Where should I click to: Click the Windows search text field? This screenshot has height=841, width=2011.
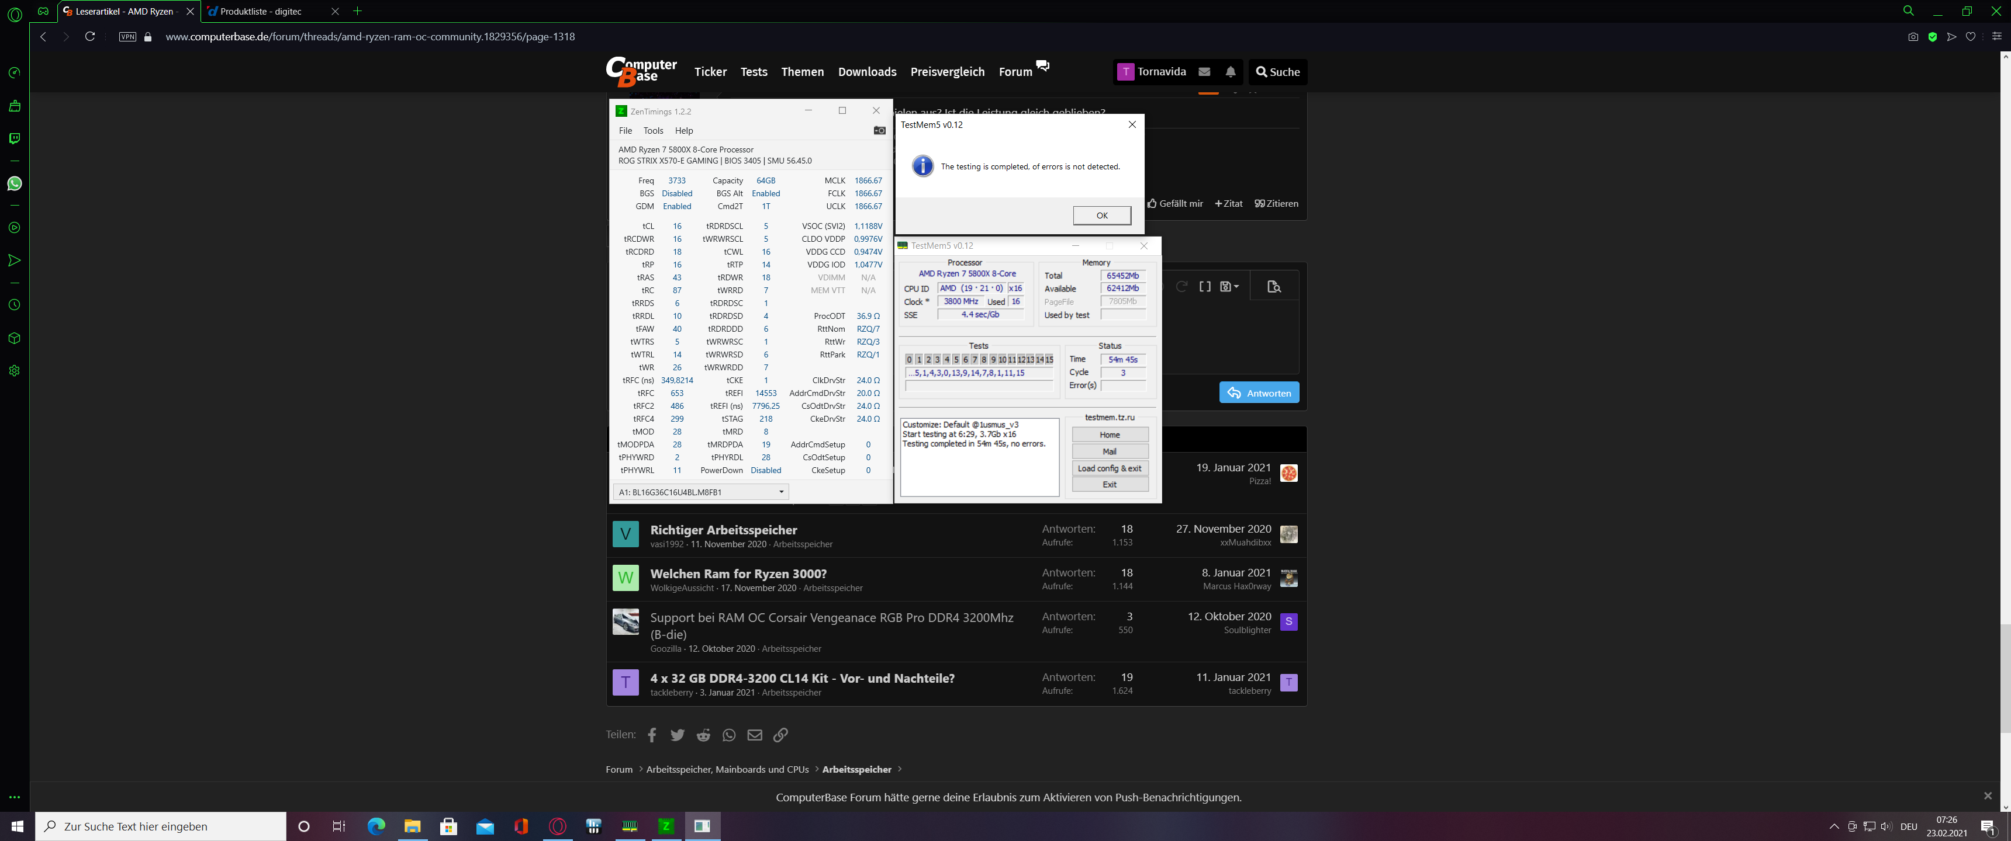(164, 826)
